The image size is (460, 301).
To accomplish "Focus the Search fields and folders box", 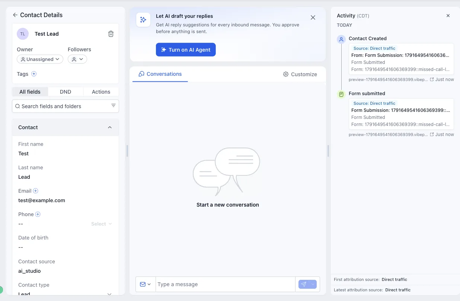I will (x=66, y=106).
